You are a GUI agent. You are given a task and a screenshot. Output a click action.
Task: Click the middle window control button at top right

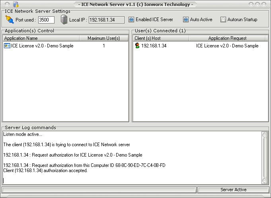[257, 4]
